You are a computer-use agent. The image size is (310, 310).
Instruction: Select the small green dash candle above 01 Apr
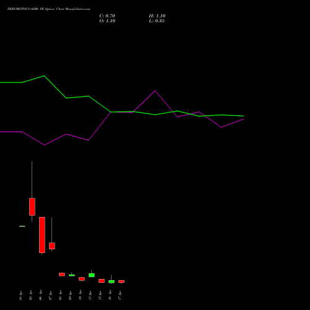(22, 226)
